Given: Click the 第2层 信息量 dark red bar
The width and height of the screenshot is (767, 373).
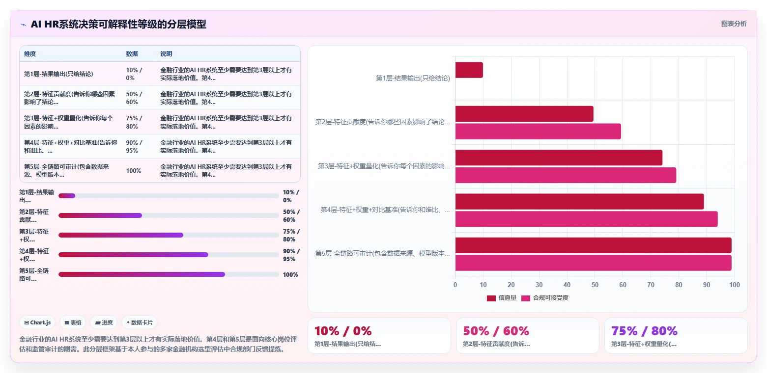Looking at the screenshot, I should tap(524, 114).
